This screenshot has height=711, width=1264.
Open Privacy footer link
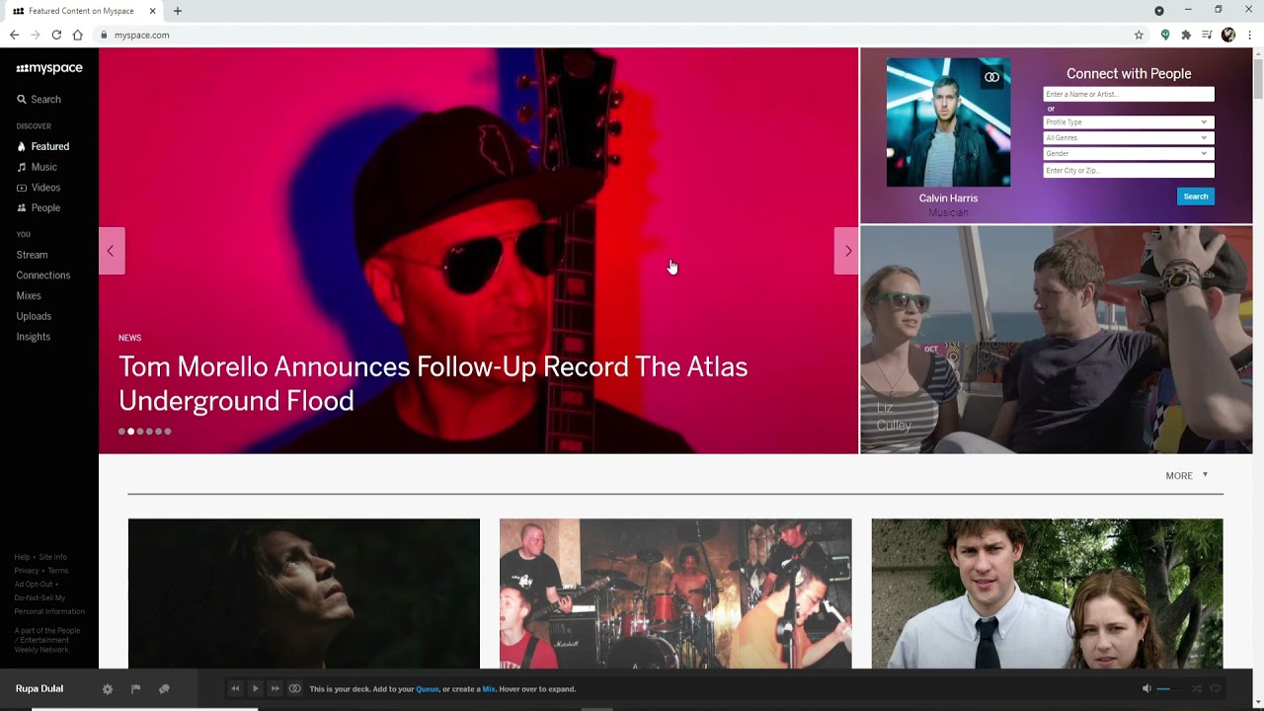pos(27,571)
